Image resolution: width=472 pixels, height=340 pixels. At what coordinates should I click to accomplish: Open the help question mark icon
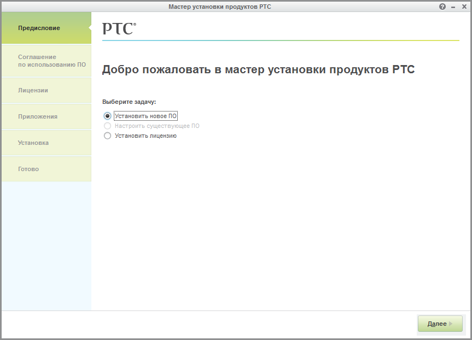442,7
